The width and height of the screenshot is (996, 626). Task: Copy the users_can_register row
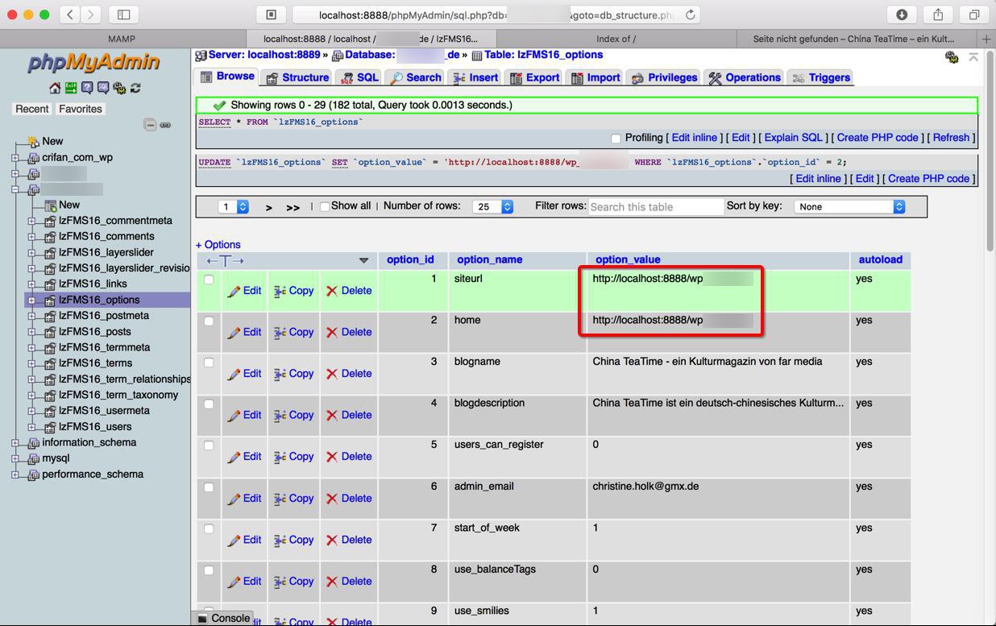point(293,457)
